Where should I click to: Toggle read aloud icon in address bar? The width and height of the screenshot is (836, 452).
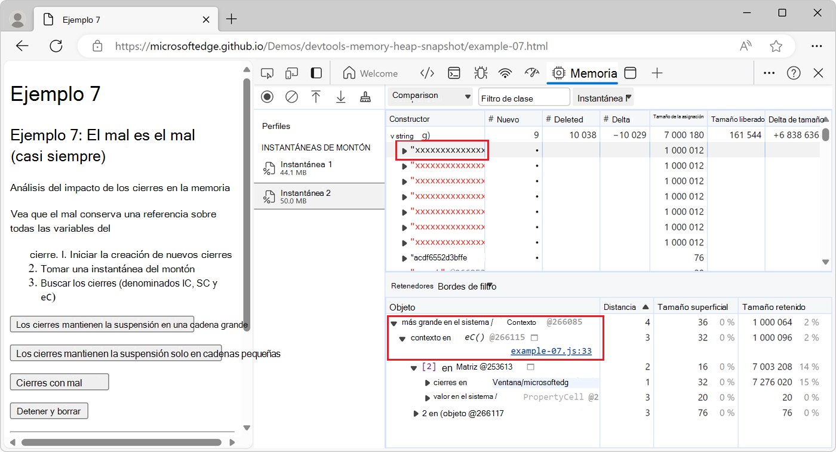(x=746, y=46)
